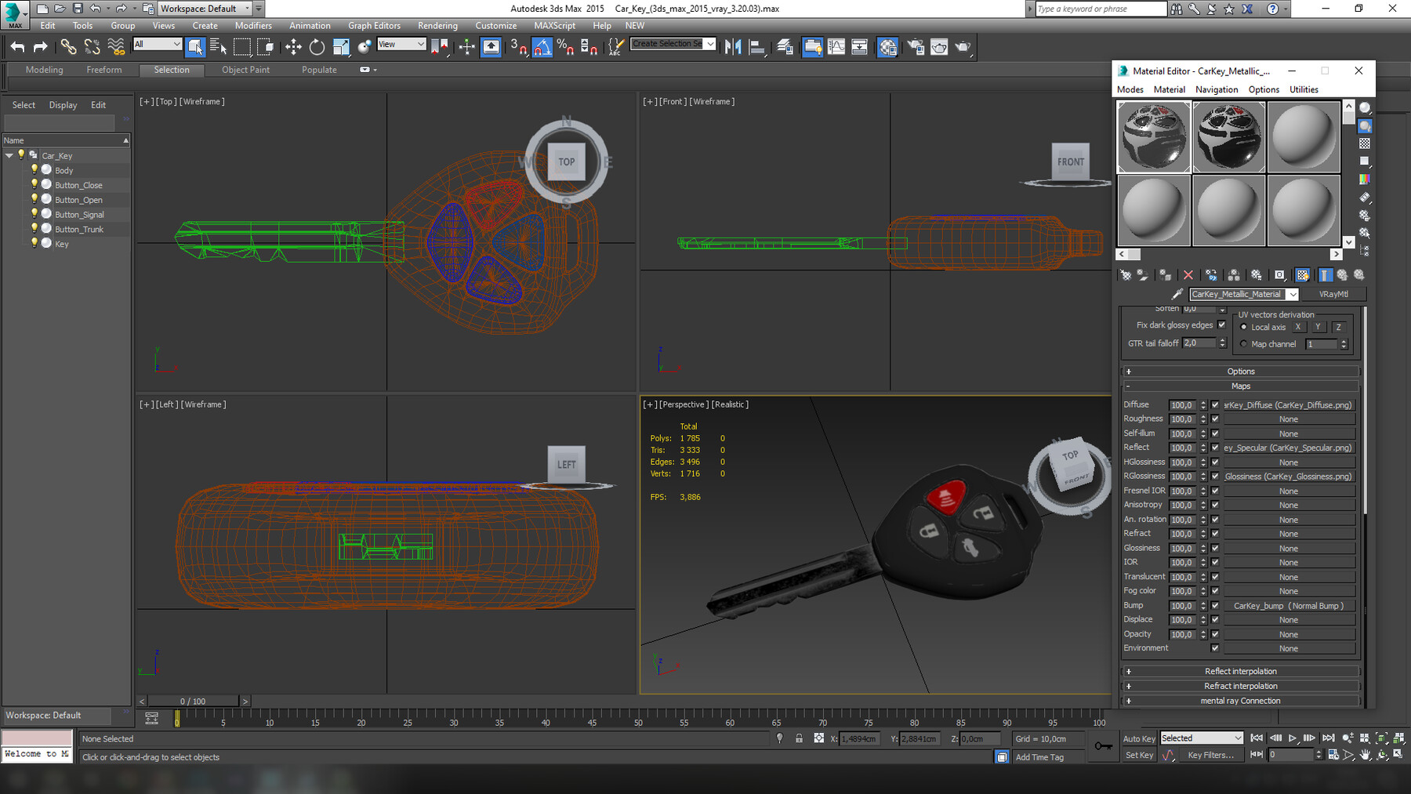Image resolution: width=1411 pixels, height=794 pixels.
Task: Click Go to Parent icon in Material Editor
Action: click(1342, 275)
